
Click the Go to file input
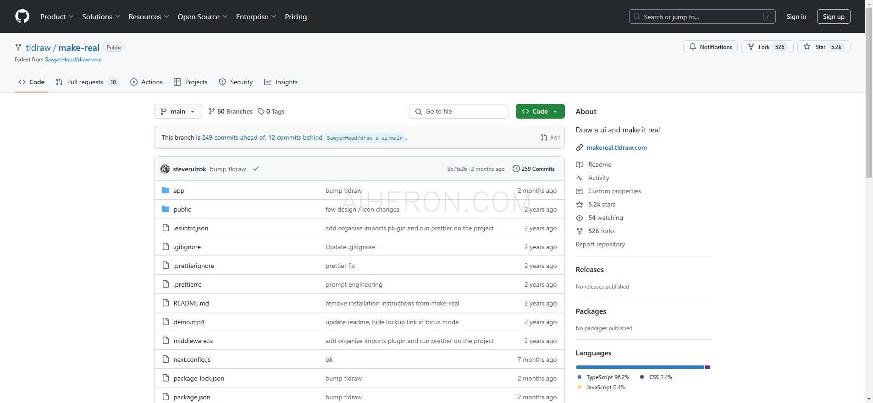[x=459, y=111]
